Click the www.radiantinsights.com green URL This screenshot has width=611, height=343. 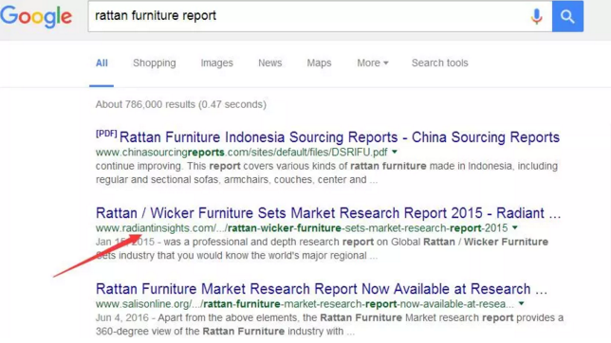[302, 228]
